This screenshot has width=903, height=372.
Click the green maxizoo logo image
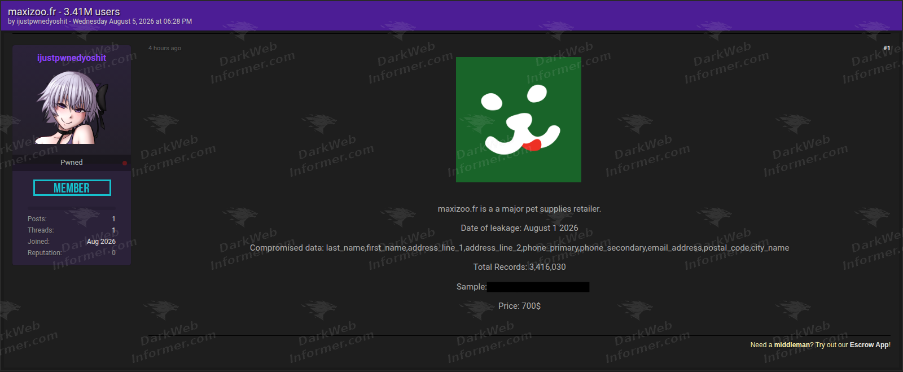519,120
